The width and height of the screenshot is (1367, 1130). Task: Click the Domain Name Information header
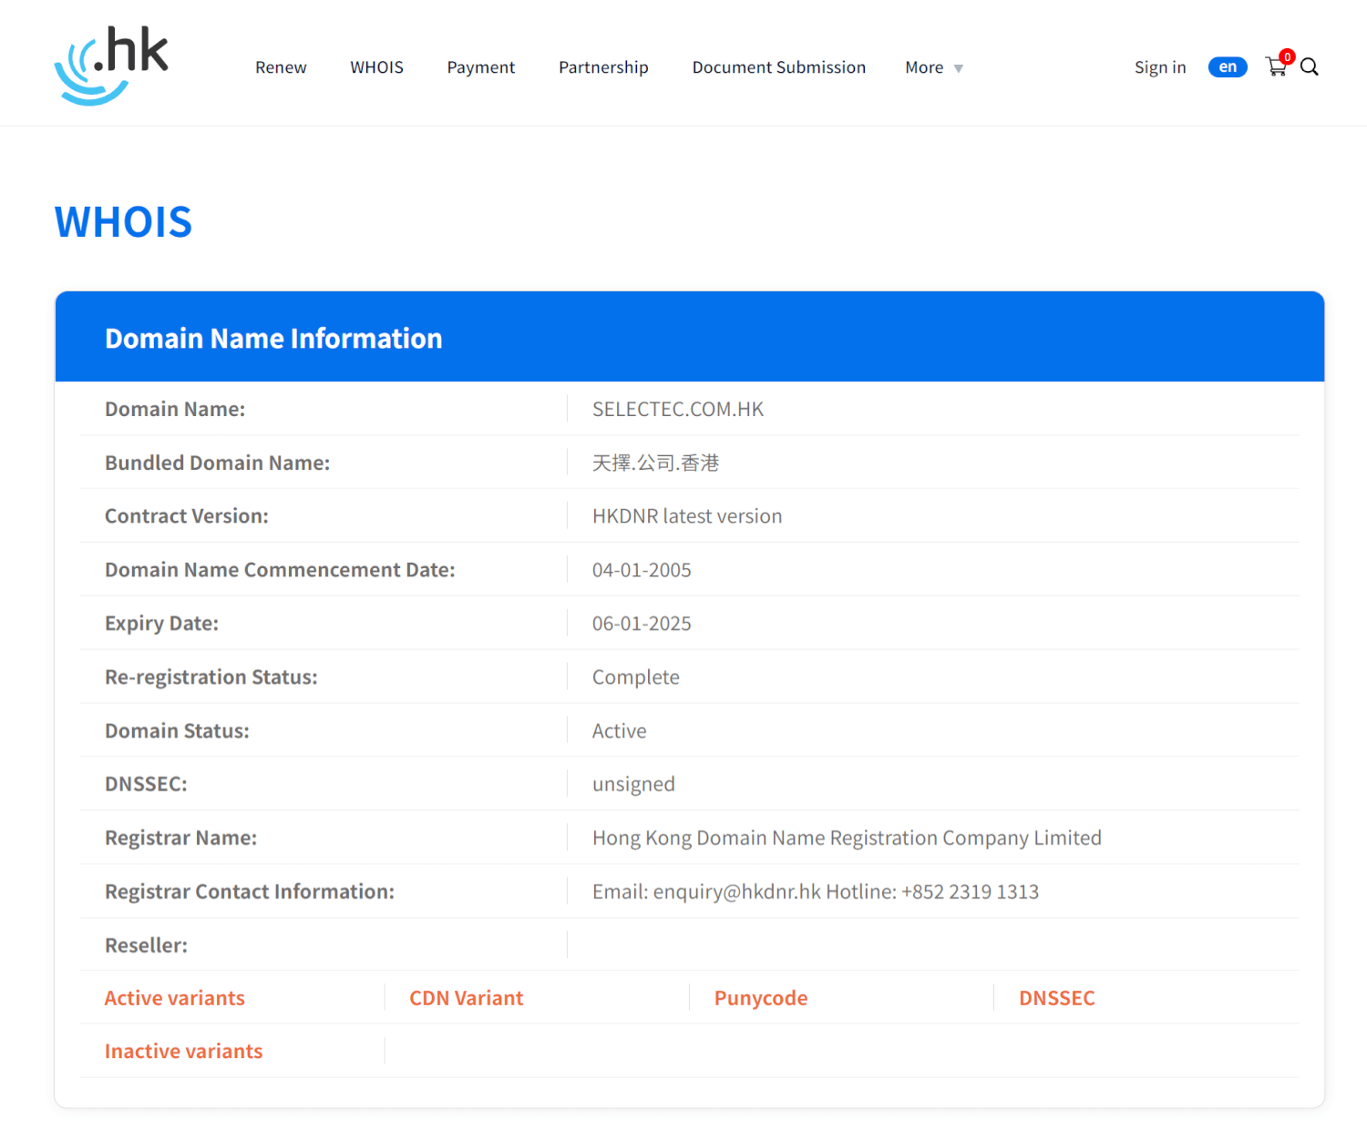273,338
